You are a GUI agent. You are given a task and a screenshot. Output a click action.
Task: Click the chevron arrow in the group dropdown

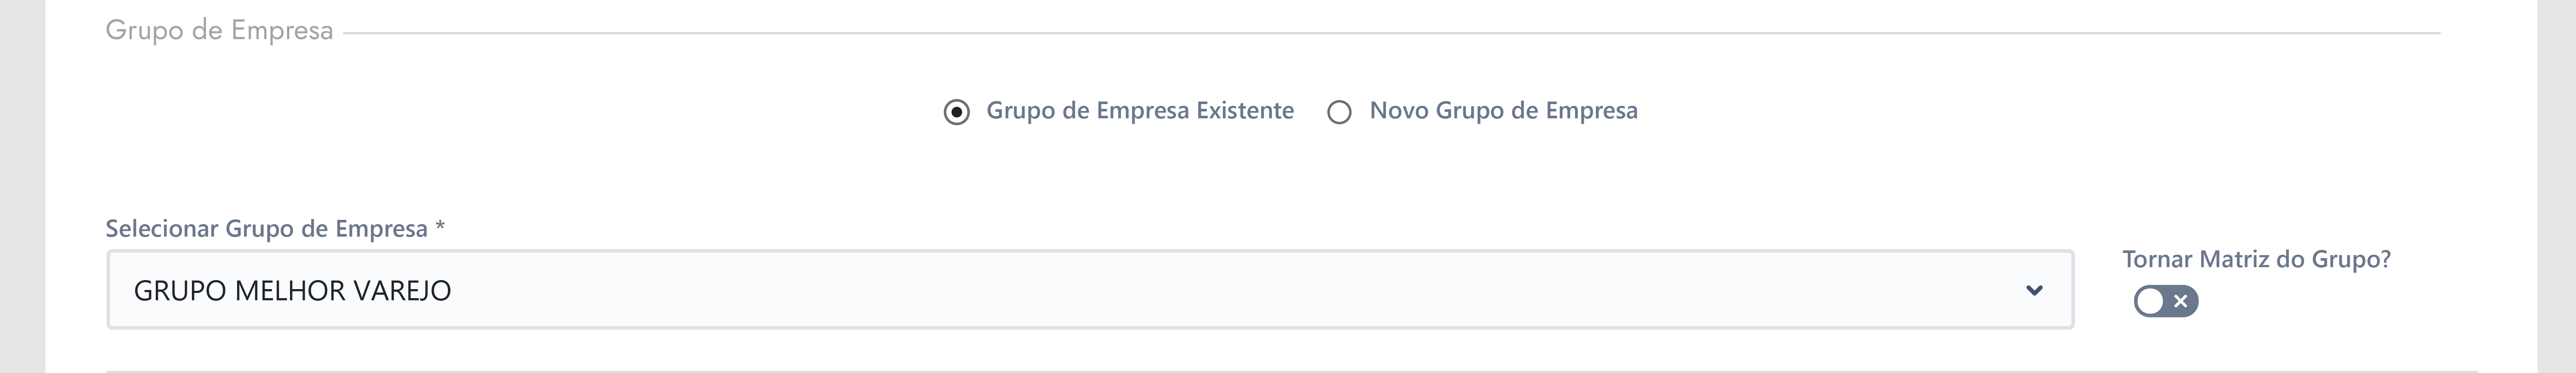2034,291
